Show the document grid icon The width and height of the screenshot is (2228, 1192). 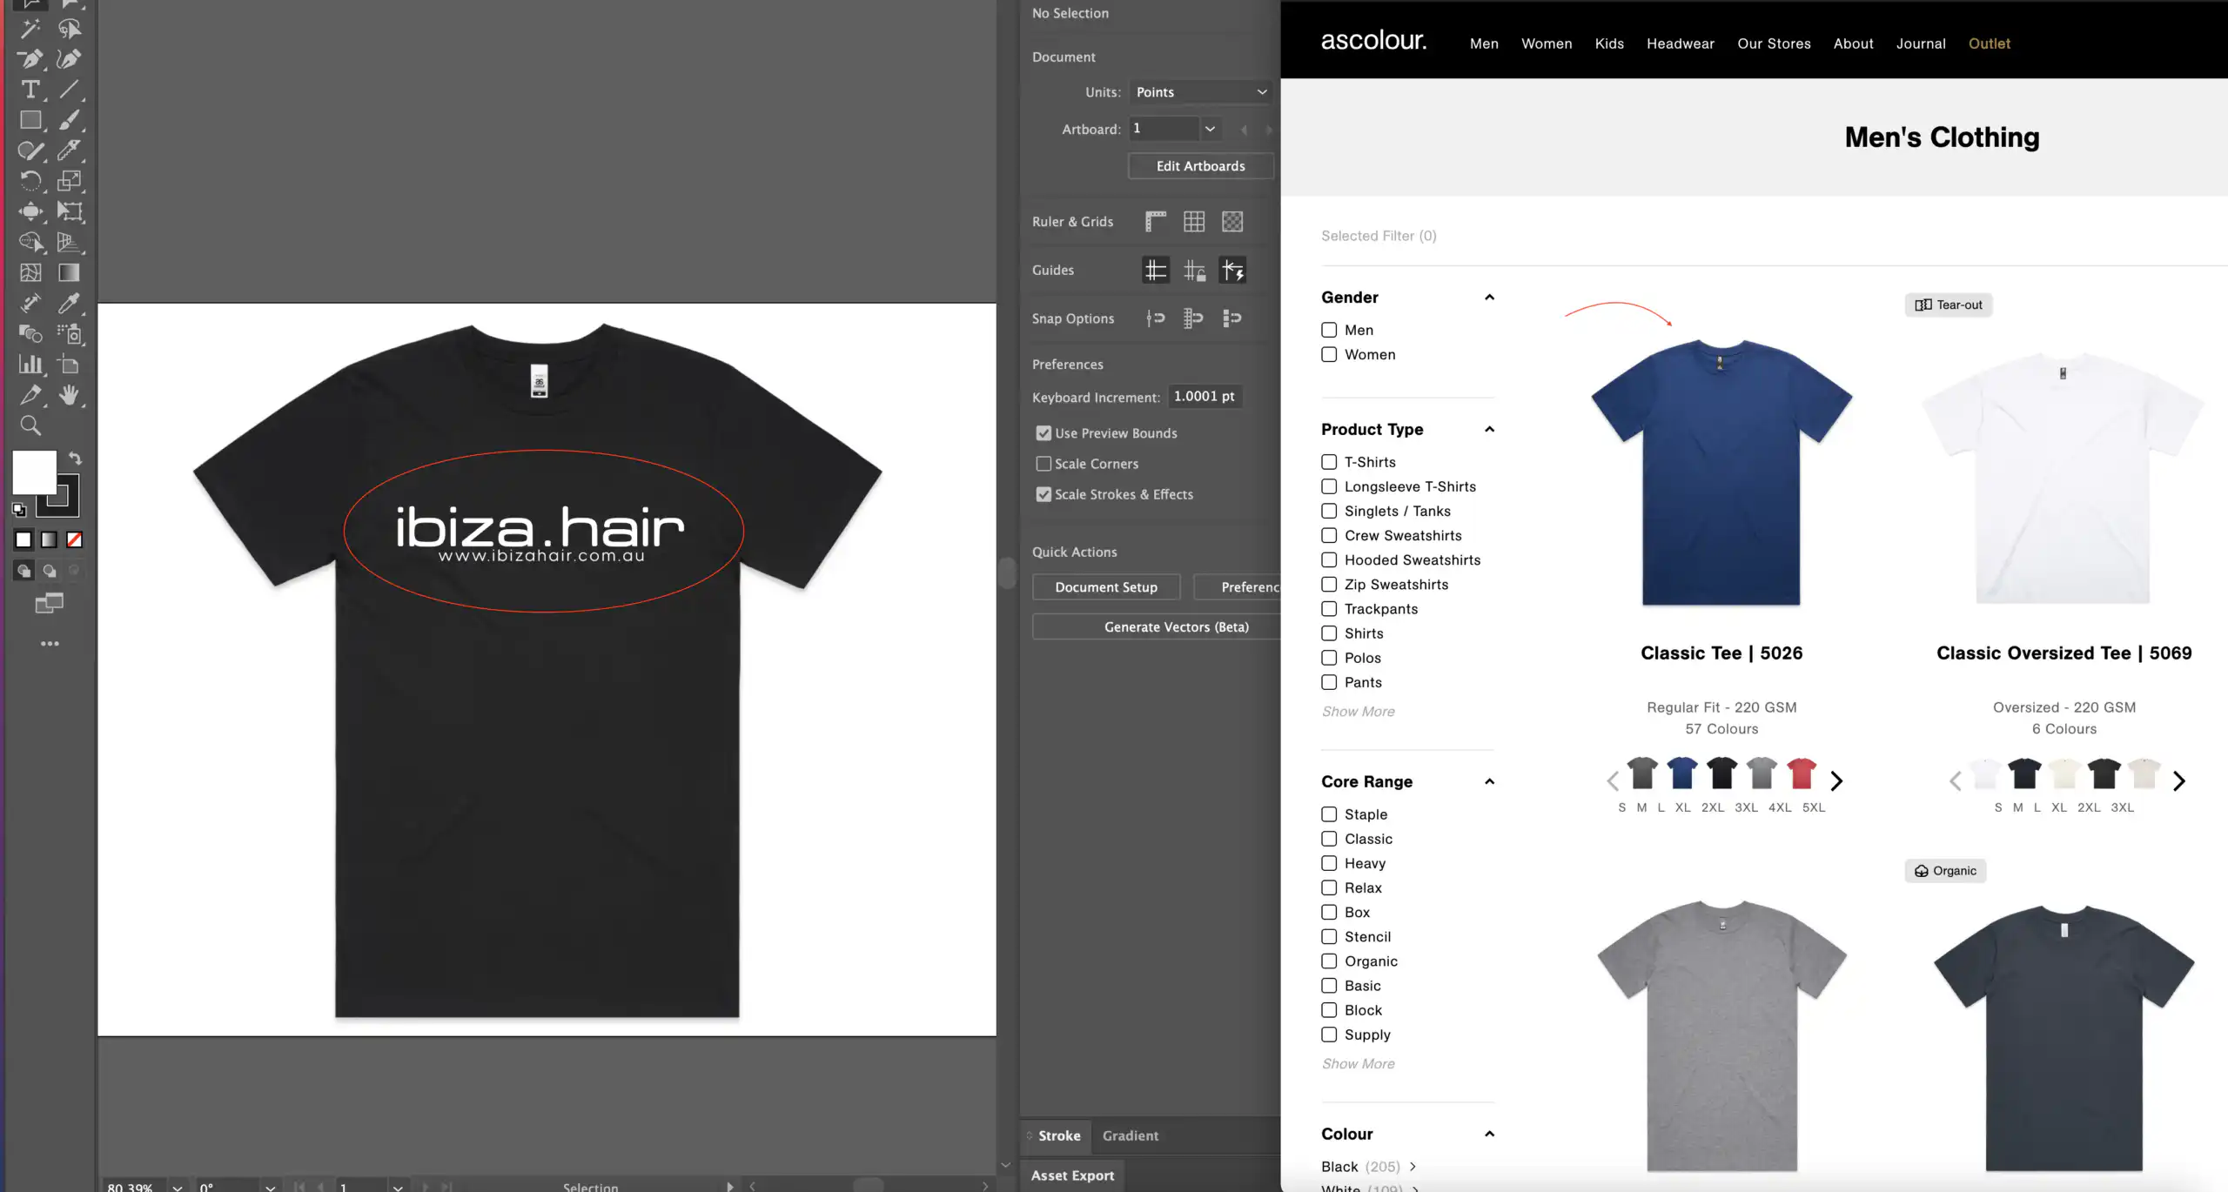(1194, 222)
